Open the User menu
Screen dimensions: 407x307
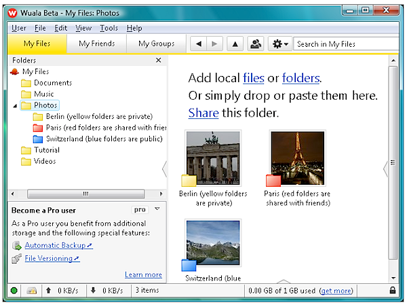(19, 28)
